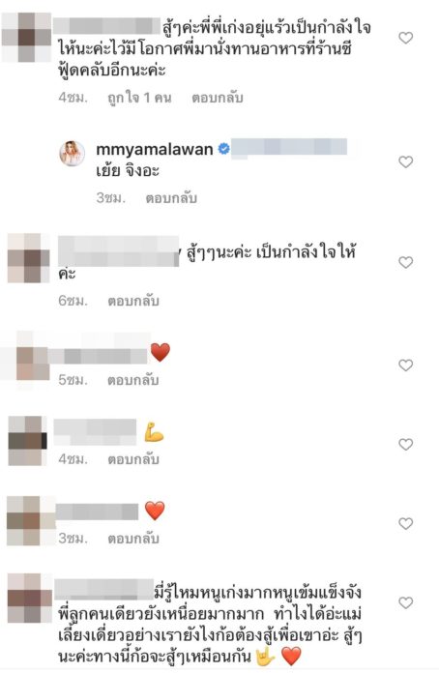Like the comment mentioning ร้านซีฟู้ดคลับ
This screenshot has height=673, width=439.
405,38
